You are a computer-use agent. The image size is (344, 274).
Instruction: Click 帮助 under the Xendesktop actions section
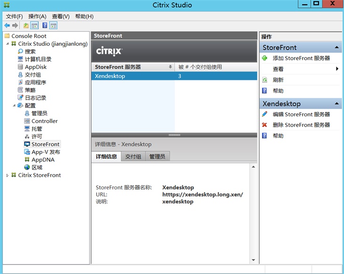tap(278, 136)
